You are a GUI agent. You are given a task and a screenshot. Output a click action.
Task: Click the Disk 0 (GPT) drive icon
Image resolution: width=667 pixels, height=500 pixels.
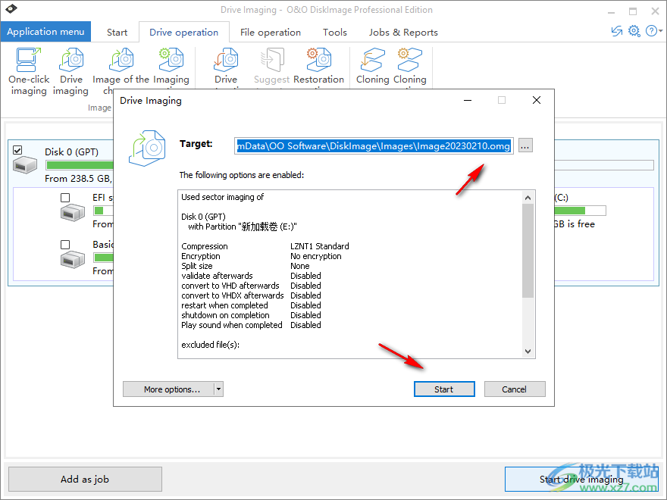tap(25, 165)
